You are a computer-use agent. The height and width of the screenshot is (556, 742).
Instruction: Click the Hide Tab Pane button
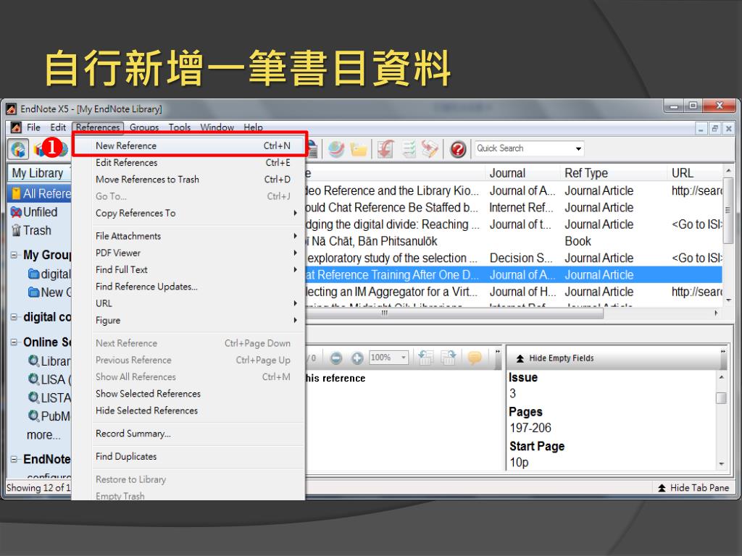point(693,488)
